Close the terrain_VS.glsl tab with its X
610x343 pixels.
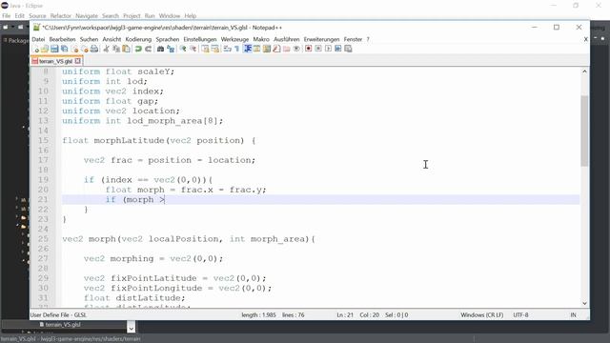point(78,61)
